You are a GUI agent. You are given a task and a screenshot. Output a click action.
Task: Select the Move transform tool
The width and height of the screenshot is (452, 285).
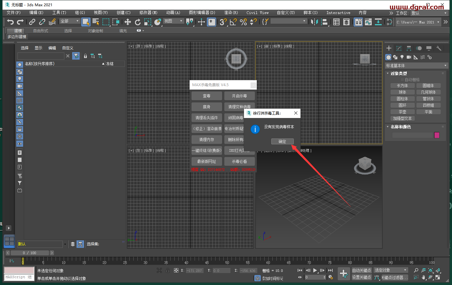tap(127, 22)
